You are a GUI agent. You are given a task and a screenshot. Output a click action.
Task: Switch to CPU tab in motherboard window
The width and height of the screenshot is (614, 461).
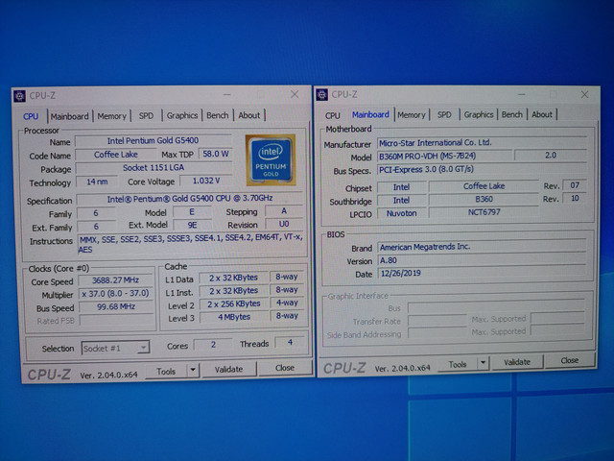332,115
